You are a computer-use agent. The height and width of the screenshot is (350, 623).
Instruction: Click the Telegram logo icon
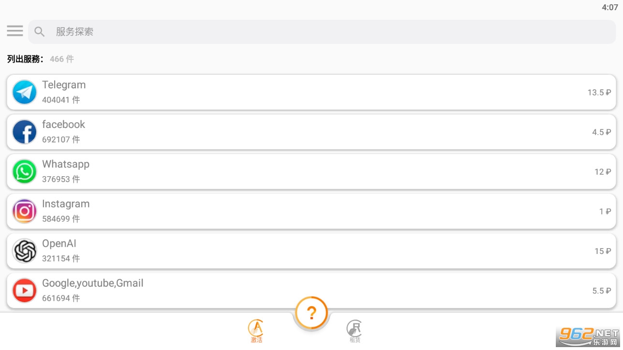point(25,92)
